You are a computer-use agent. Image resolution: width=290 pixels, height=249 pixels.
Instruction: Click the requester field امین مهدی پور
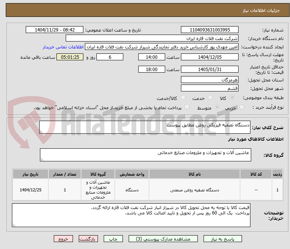pos(162,47)
